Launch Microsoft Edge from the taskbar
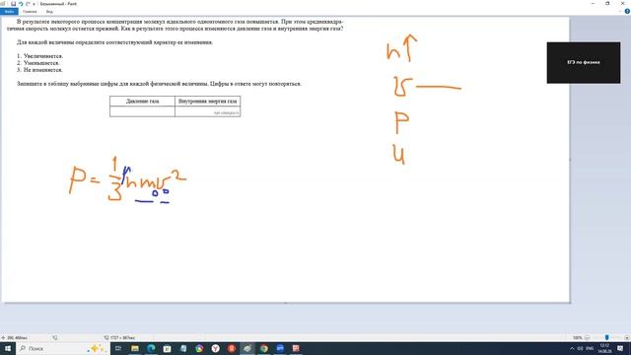This screenshot has width=631, height=355. (x=151, y=348)
